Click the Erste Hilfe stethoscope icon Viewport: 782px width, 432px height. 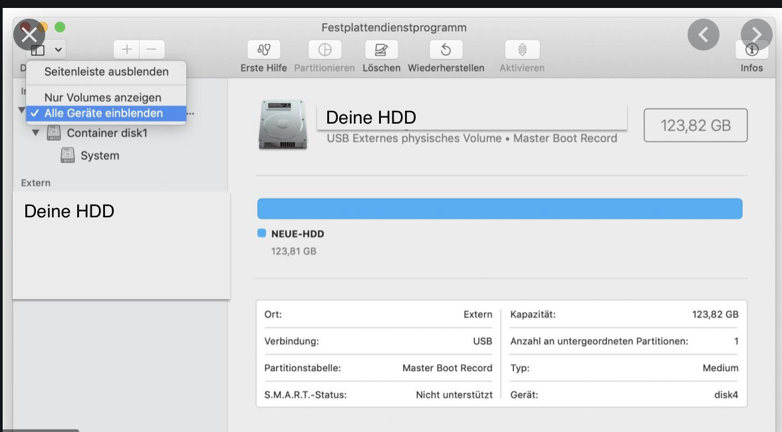click(x=263, y=50)
